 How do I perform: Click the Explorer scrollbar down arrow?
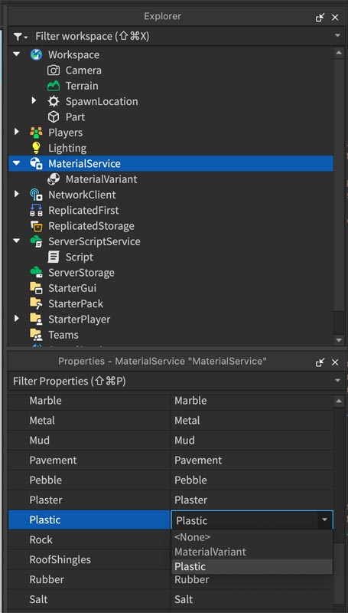(x=338, y=340)
